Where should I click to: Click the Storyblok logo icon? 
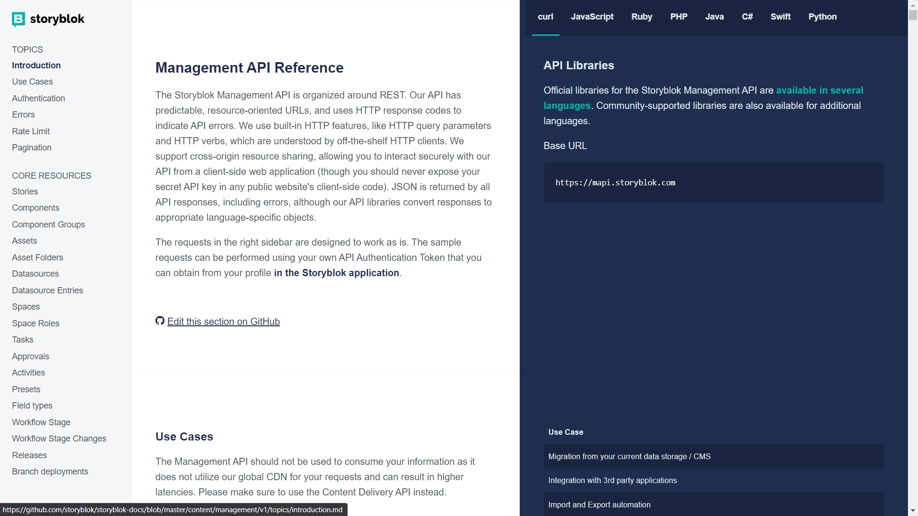18,19
